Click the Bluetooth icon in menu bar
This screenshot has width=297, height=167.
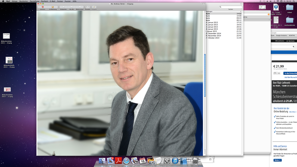pyautogui.click(x=274, y=1)
